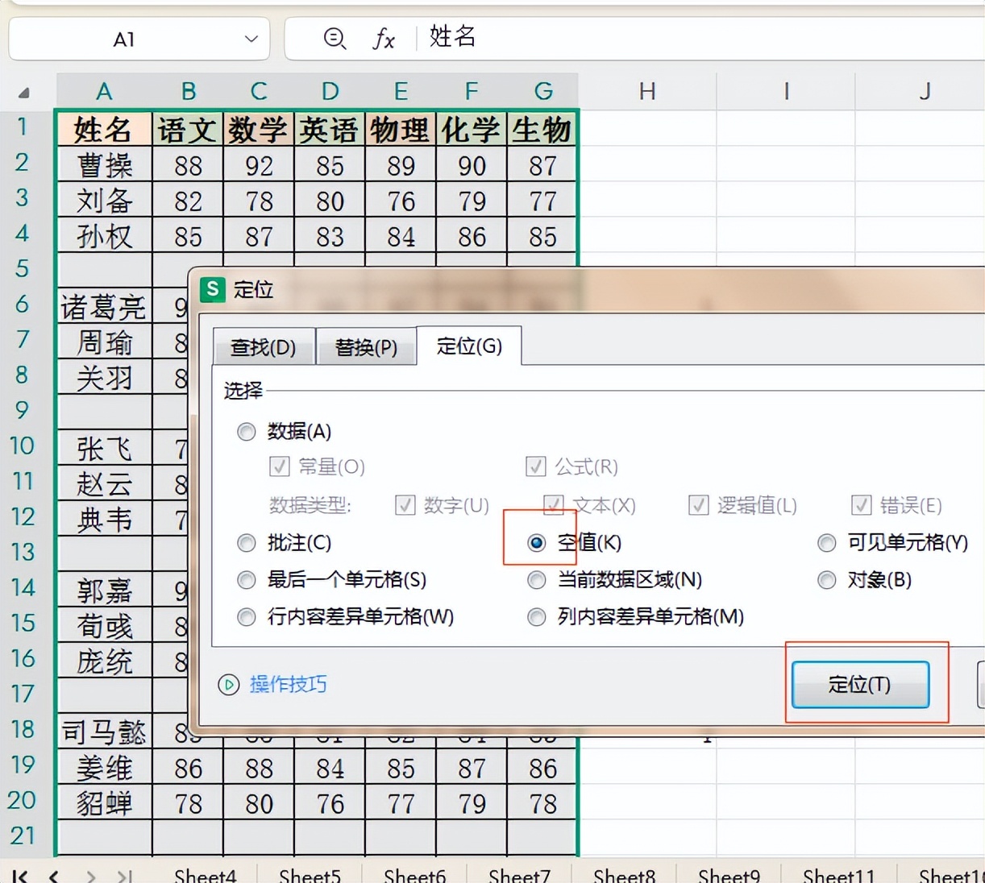Viewport: 985px width, 883px height.
Task: Click the 定位(T) button
Action: [860, 685]
